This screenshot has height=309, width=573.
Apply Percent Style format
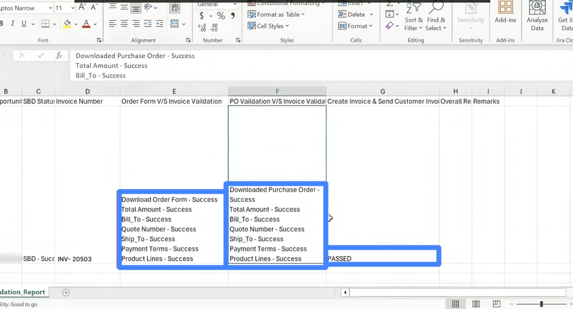221,16
